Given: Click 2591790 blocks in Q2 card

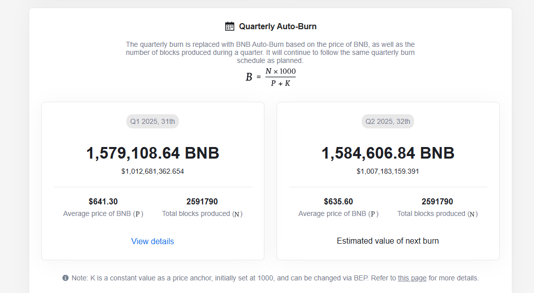Looking at the screenshot, I should click(437, 201).
